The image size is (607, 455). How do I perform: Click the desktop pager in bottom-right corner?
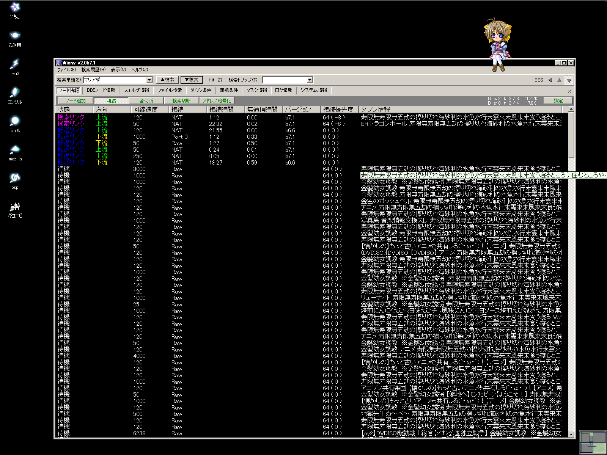tap(593, 442)
